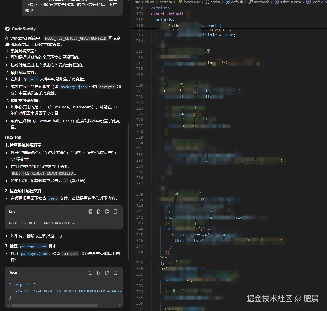Open the $refs breadcrumb at the far right
The width and height of the screenshot is (327, 311).
click(x=317, y=2)
